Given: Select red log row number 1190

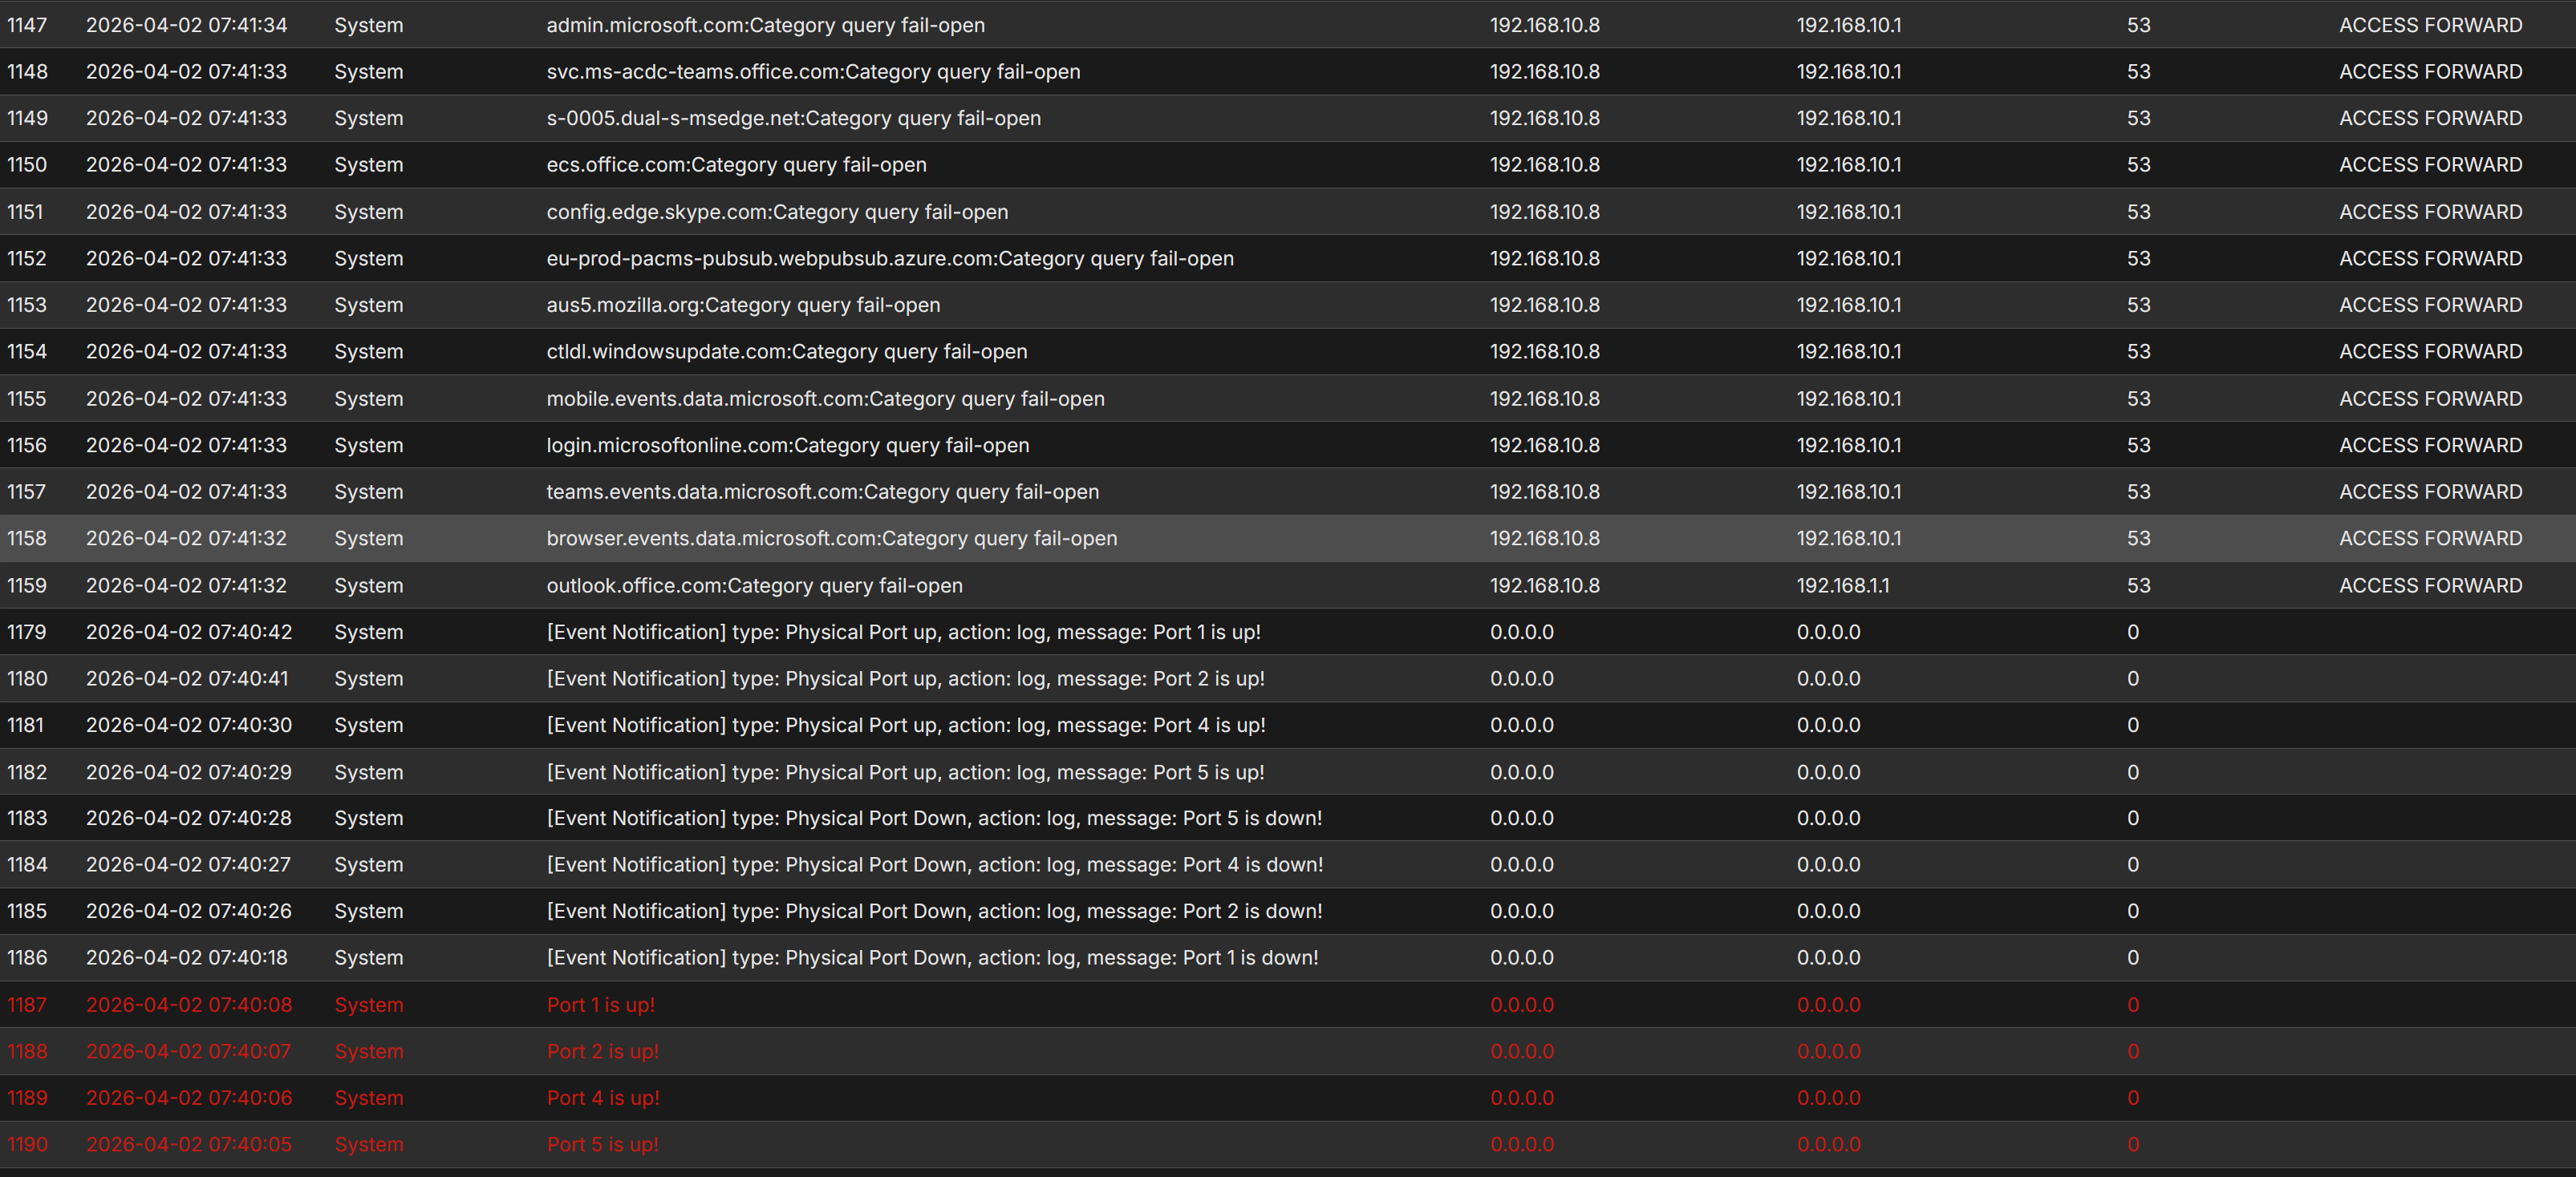Looking at the screenshot, I should pos(27,1144).
